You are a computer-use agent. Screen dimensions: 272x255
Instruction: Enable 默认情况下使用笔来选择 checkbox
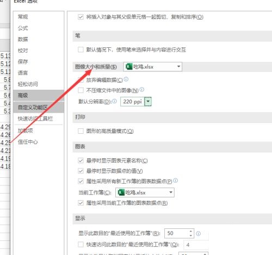tap(81, 49)
